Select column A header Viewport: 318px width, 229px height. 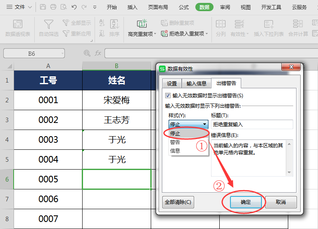tap(48, 66)
